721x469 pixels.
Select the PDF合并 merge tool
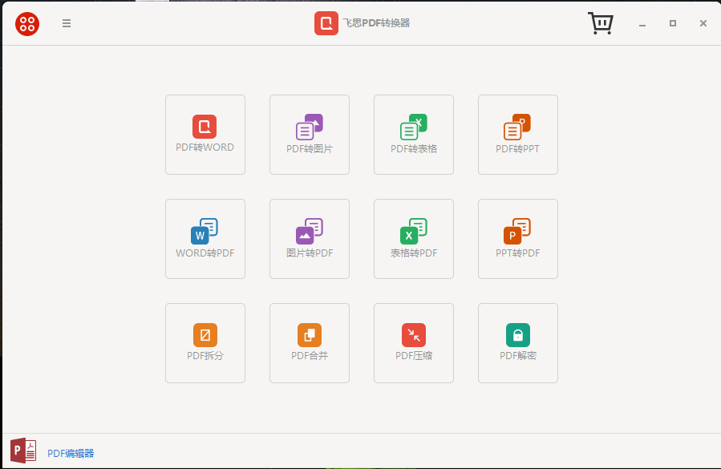(310, 342)
